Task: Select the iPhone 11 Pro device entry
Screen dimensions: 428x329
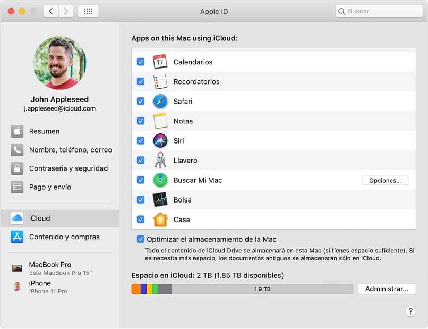Action: click(x=60, y=287)
